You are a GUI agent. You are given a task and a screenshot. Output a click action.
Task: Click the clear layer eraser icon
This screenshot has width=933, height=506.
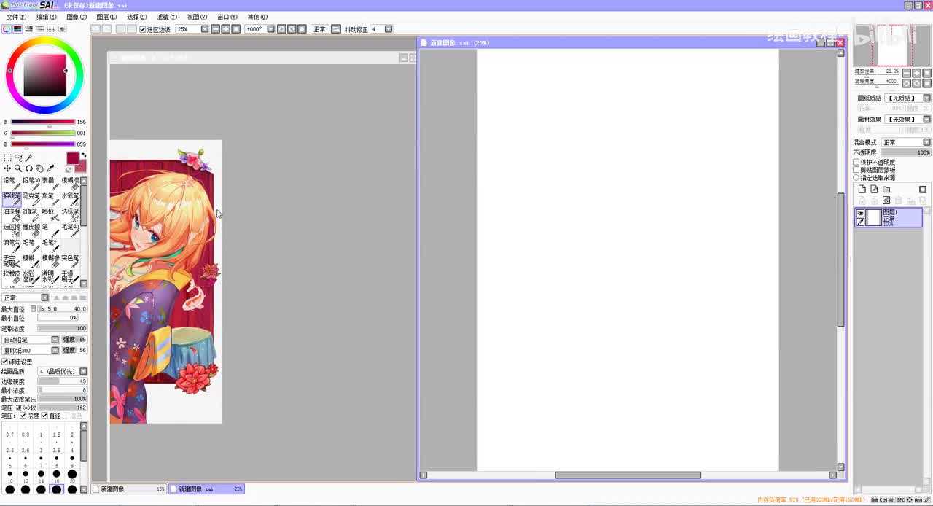point(886,201)
